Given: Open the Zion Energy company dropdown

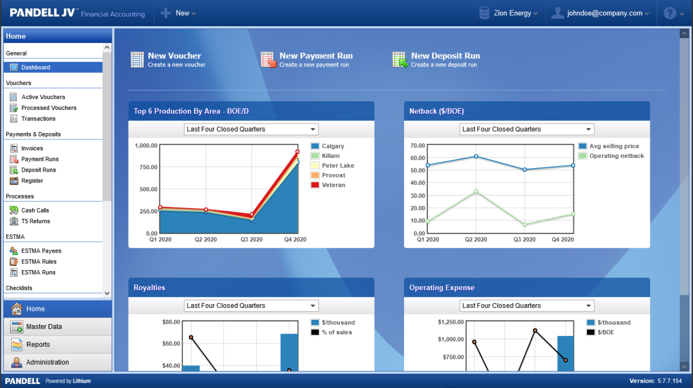Looking at the screenshot, I should pos(515,13).
